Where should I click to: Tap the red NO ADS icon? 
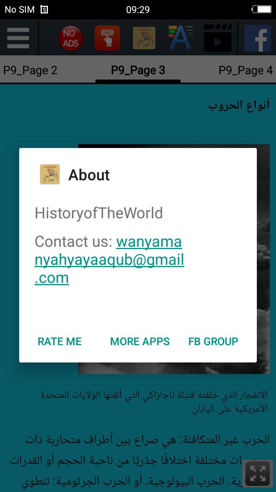[71, 38]
